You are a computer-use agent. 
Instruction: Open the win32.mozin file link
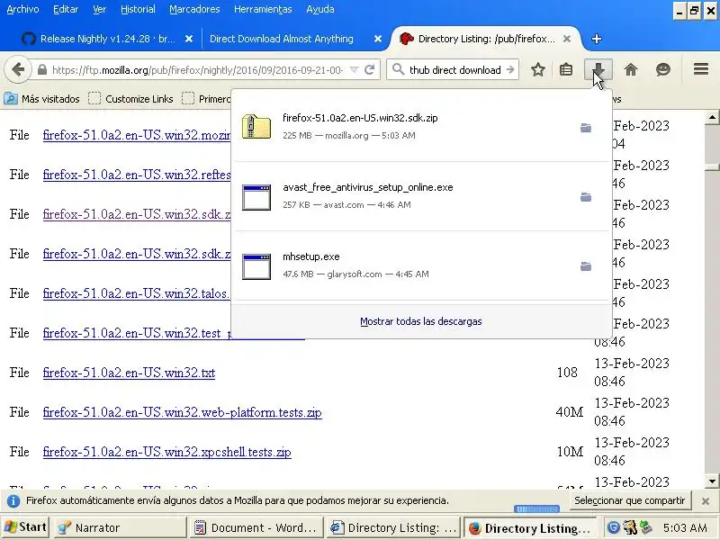point(137,135)
